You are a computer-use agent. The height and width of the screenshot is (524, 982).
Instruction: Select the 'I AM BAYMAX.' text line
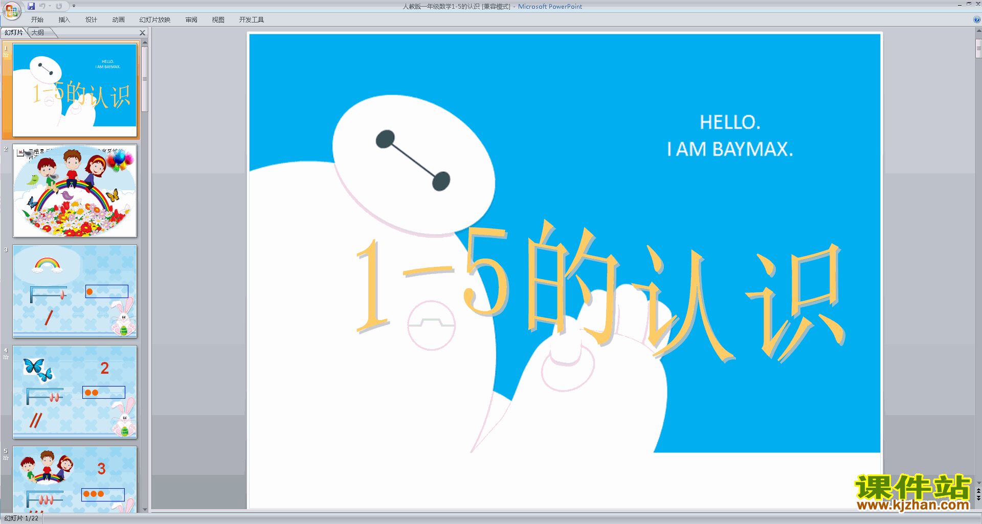tap(730, 149)
